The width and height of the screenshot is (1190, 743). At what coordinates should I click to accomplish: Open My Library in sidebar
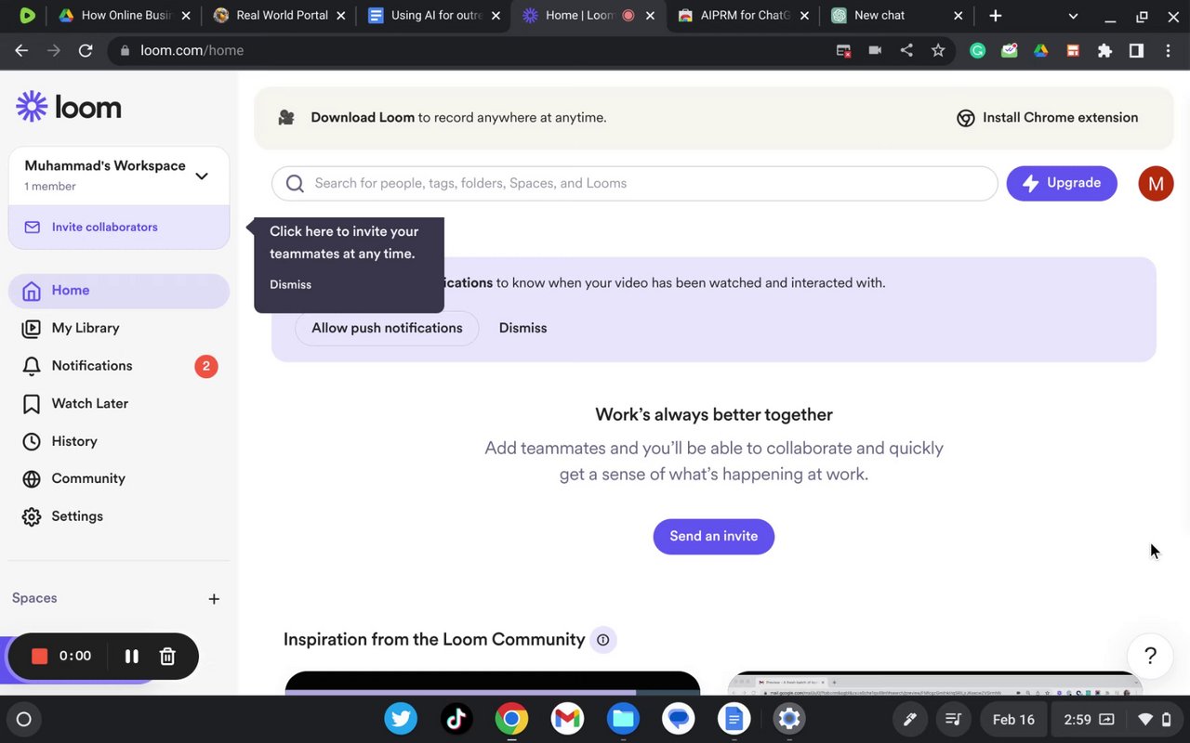[119, 328]
